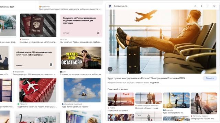This screenshot has height=123, width=220.
Task: Click Куда эмигрировать из caption under Emigrants
Action: (174, 113)
